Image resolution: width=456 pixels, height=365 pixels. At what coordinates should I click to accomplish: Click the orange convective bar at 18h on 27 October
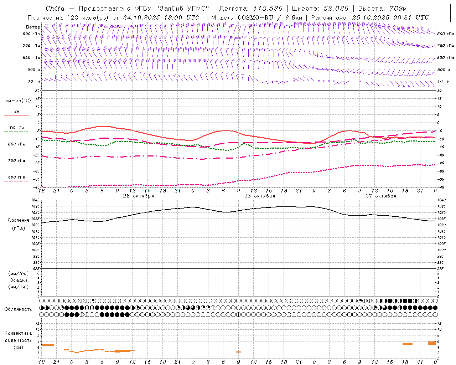pos(408,344)
